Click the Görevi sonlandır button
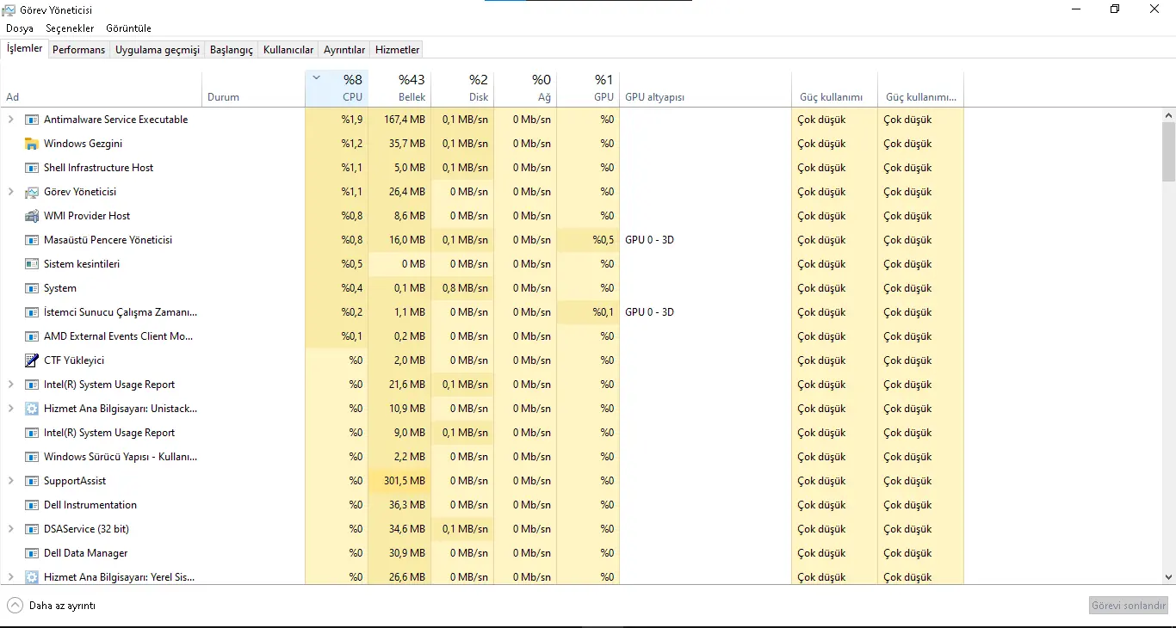The image size is (1176, 628). [x=1129, y=606]
